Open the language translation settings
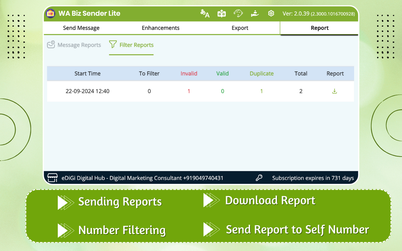The image size is (402, 251). pyautogui.click(x=204, y=13)
